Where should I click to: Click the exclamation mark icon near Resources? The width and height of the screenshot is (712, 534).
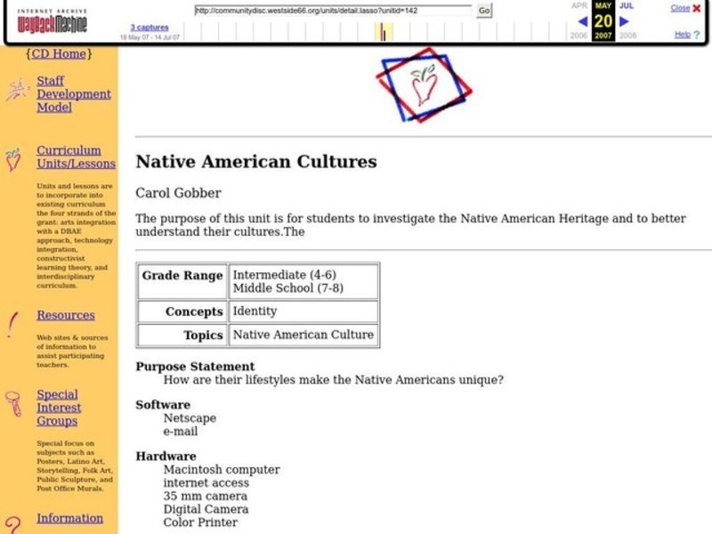click(x=11, y=325)
